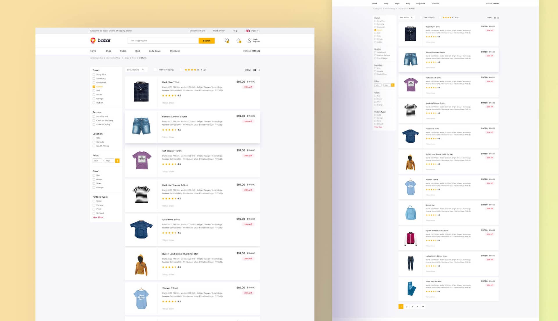Open Daily Deals on the left page
The width and height of the screenshot is (558, 321).
coord(155,51)
